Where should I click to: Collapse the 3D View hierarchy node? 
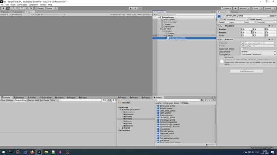(x=161, y=29)
